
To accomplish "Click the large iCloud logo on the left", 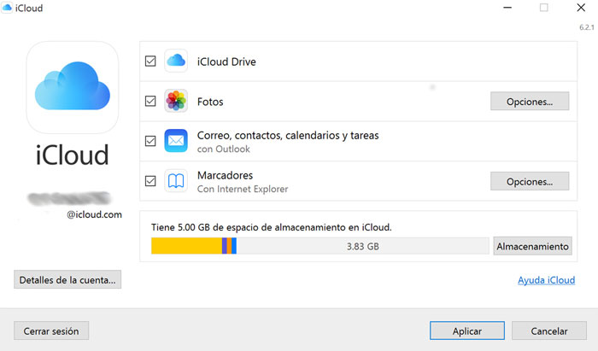I will [73, 88].
